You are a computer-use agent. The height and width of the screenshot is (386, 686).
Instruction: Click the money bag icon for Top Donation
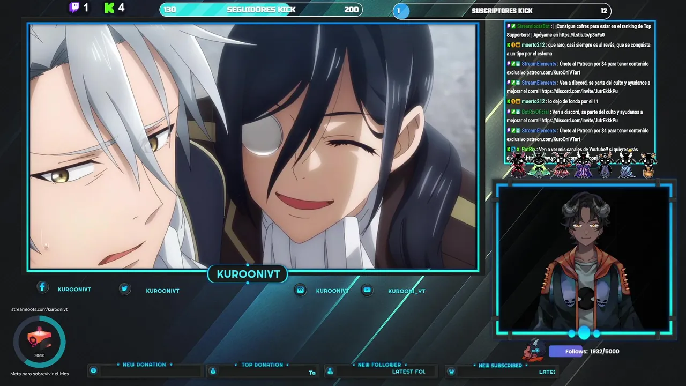click(213, 371)
